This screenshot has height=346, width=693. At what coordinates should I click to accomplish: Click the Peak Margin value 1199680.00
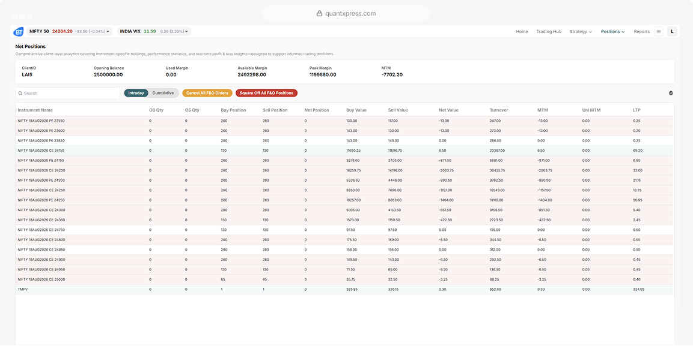coord(323,75)
